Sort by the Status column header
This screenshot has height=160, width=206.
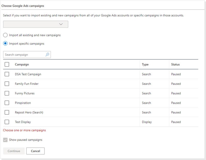tap(176, 65)
